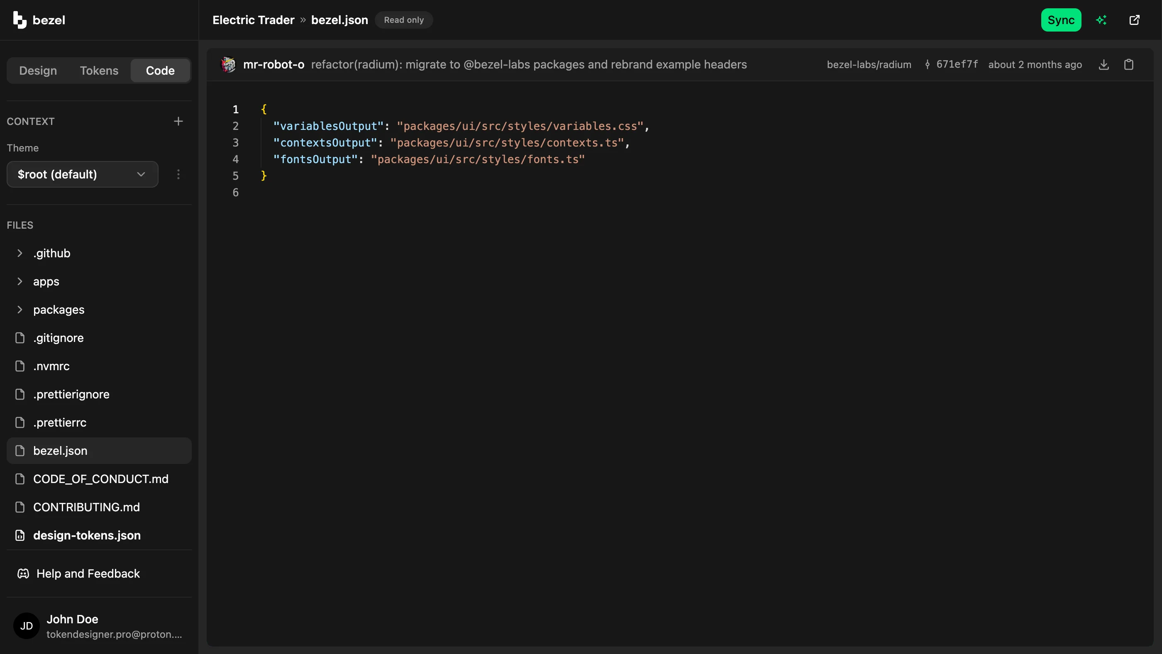
Task: Click the fonts.ts path string
Action: click(x=478, y=159)
